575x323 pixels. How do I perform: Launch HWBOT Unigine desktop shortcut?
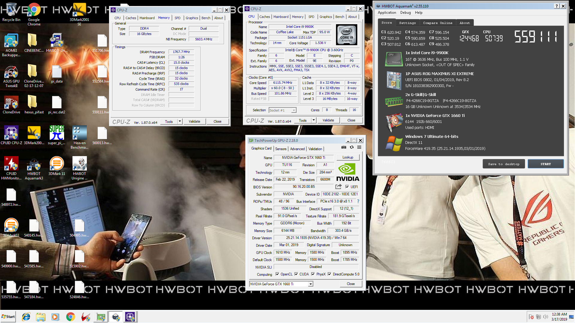click(79, 168)
